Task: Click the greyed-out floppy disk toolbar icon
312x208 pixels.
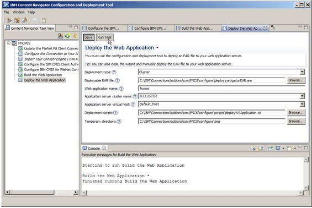Action: [34, 20]
